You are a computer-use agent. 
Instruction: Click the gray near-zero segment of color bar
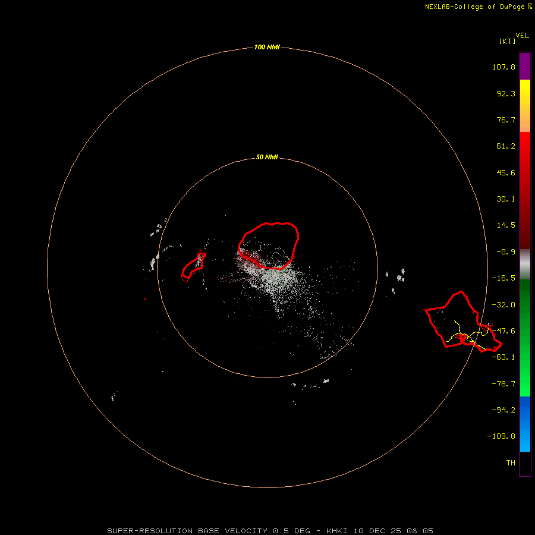(x=525, y=265)
